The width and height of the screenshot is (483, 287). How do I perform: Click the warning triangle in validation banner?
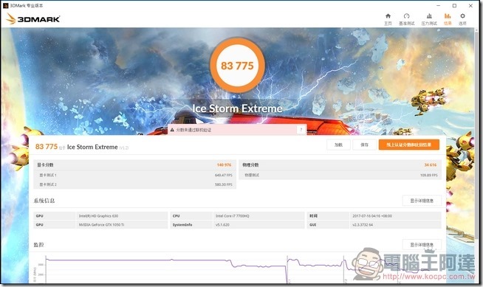172,130
